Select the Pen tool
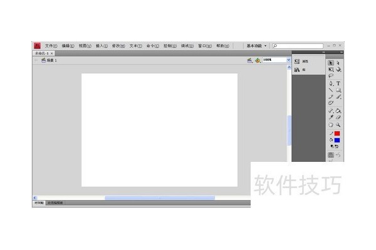The width and height of the screenshot is (376, 250). [331, 84]
